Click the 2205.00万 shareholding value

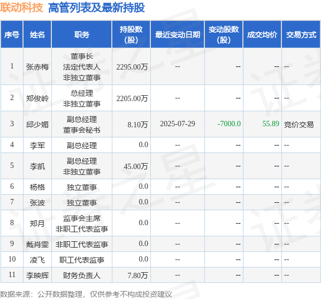point(132,98)
